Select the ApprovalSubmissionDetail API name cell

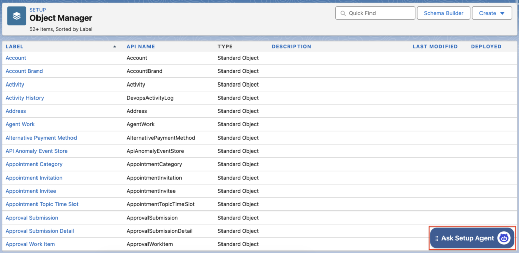[x=159, y=231]
